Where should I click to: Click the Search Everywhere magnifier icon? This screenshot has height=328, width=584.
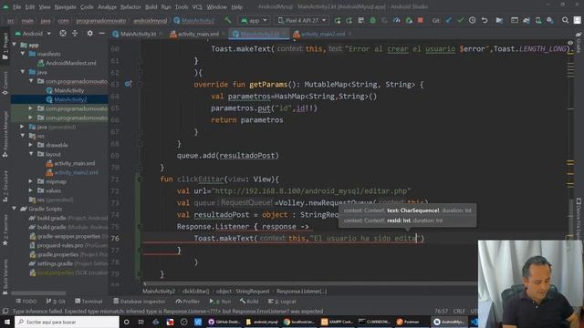[x=566, y=20]
